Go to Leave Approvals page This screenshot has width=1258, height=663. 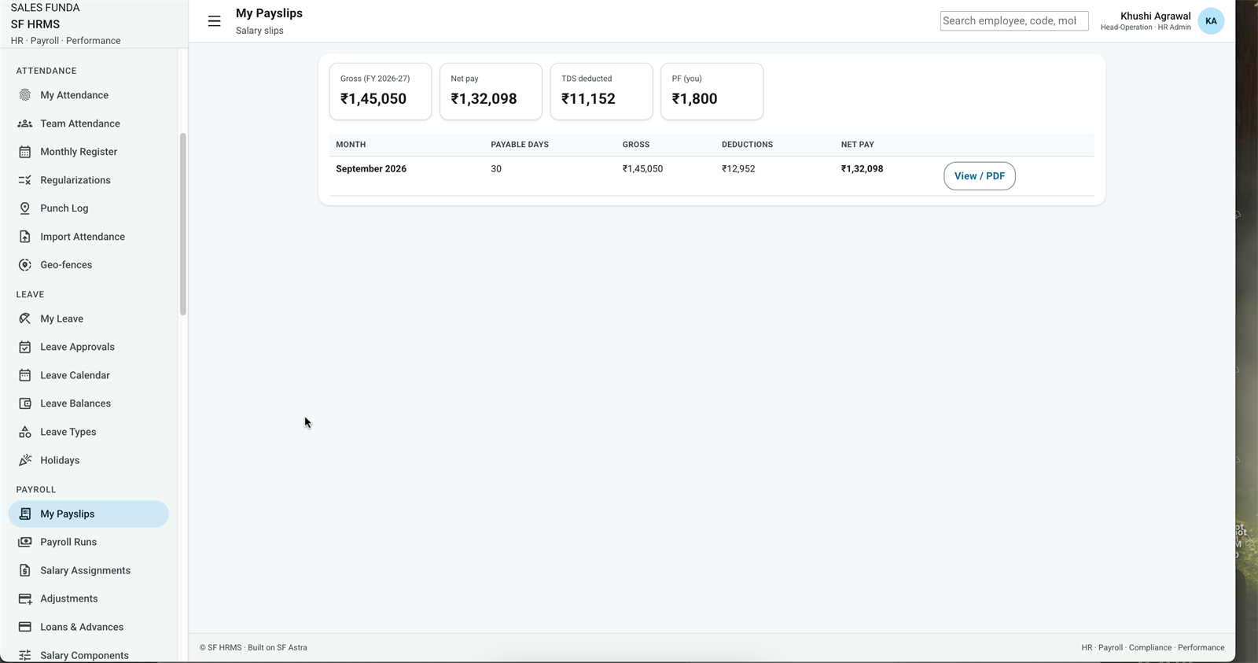(x=89, y=347)
